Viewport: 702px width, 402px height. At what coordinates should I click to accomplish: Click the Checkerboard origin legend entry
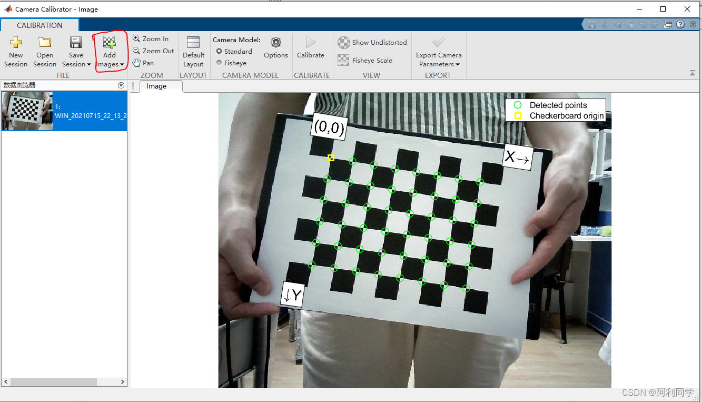pos(559,115)
